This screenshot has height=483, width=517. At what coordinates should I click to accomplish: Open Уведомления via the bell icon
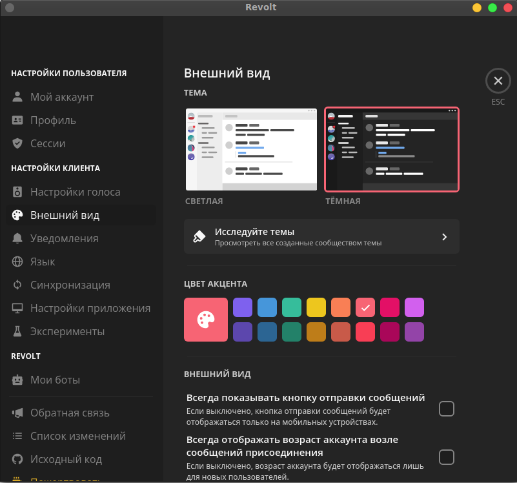(17, 238)
